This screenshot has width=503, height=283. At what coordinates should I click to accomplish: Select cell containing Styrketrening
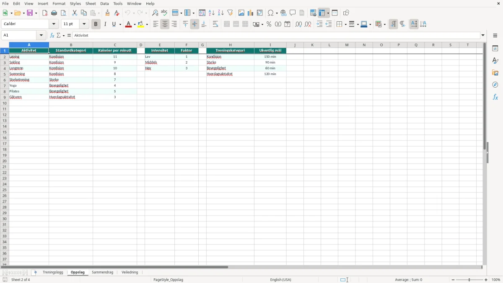pos(29,80)
